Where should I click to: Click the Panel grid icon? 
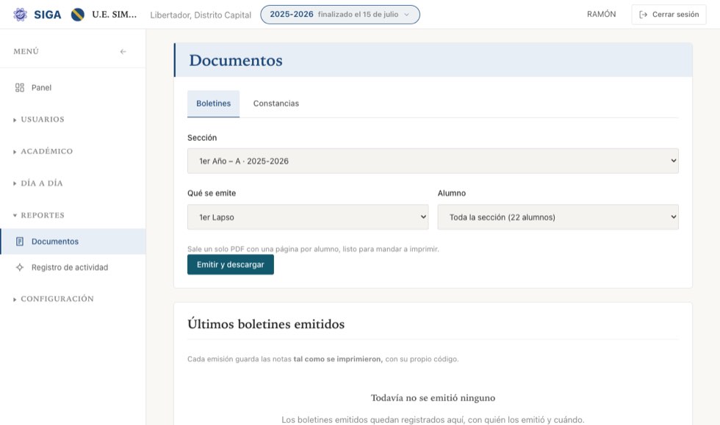click(20, 87)
